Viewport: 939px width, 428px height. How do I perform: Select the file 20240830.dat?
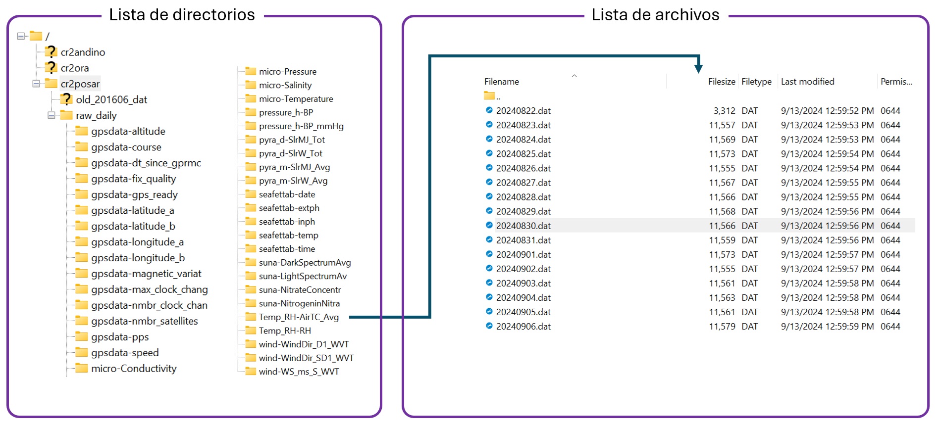[x=523, y=226]
